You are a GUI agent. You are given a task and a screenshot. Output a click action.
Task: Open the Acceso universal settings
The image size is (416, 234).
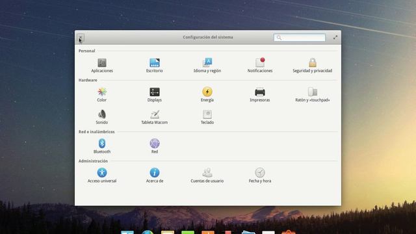102,175
